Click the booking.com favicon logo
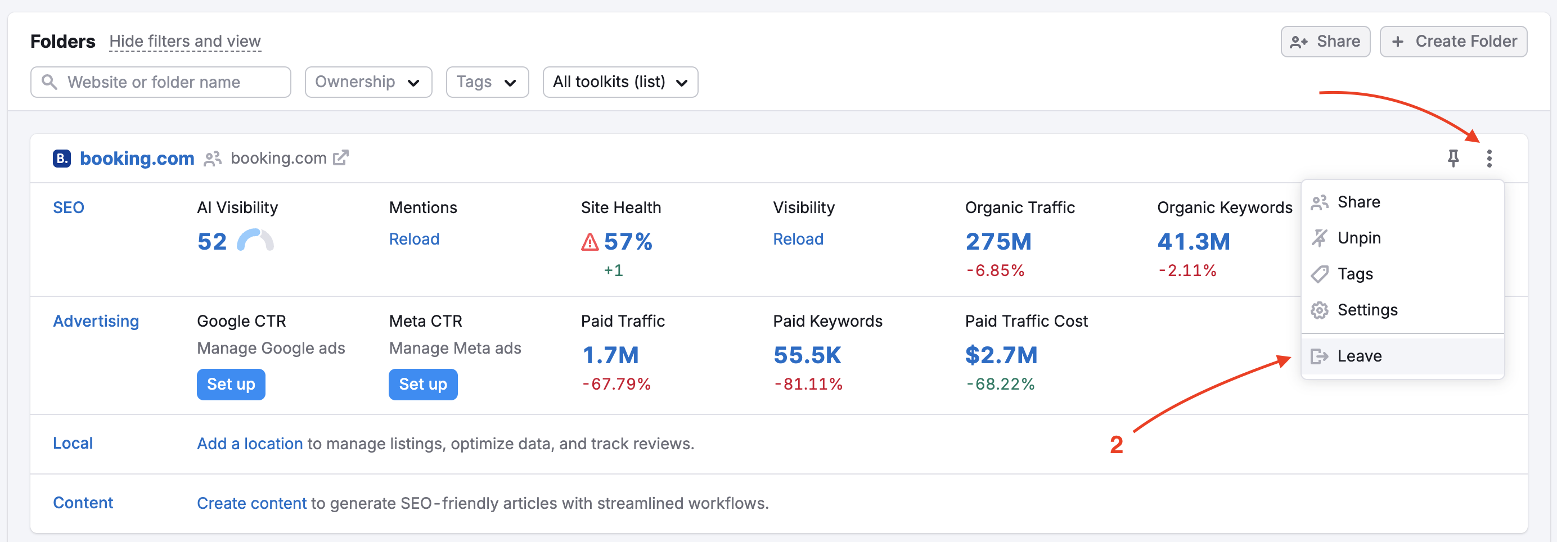Viewport: 1557px width, 542px height. click(x=62, y=159)
